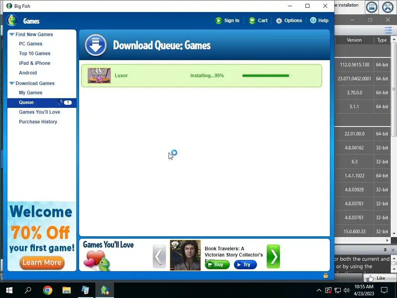This screenshot has height=298, width=397.
Task: Click version 112.0.5615.138 cell
Action: (x=354, y=65)
